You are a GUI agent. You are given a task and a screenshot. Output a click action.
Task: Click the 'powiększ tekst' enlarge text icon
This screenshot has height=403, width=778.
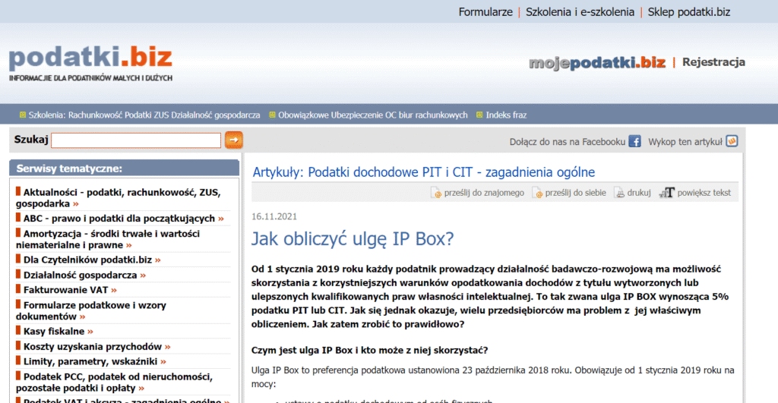pos(666,194)
